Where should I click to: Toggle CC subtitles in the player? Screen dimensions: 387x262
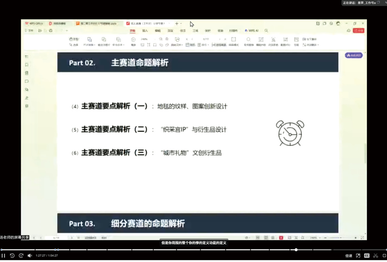pyautogui.click(x=367, y=256)
